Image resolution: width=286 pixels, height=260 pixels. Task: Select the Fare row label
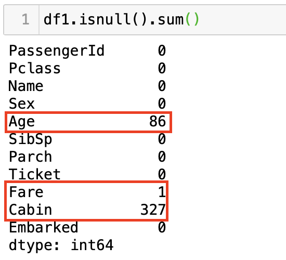tap(26, 192)
